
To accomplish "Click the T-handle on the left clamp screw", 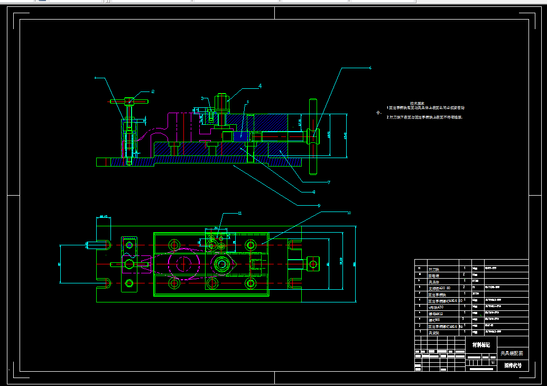I will point(129,102).
